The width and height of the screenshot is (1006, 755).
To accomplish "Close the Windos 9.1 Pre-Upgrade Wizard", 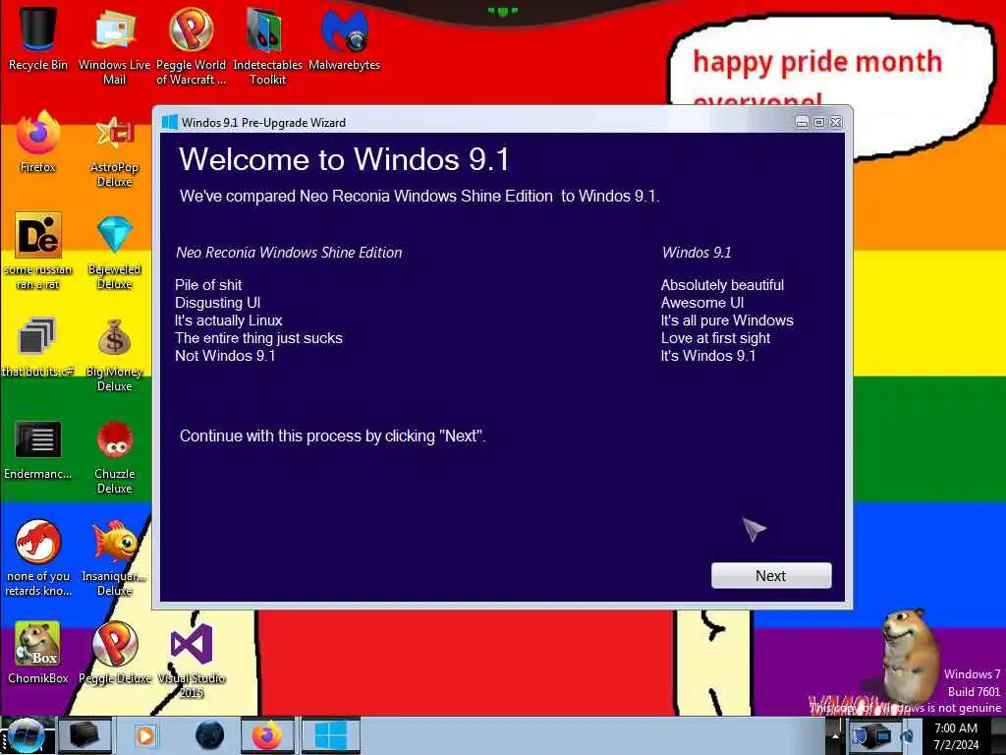I will [835, 122].
